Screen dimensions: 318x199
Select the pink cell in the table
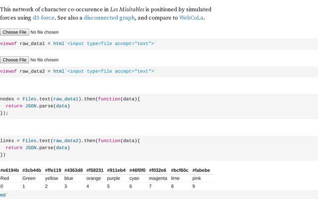tap(197, 178)
